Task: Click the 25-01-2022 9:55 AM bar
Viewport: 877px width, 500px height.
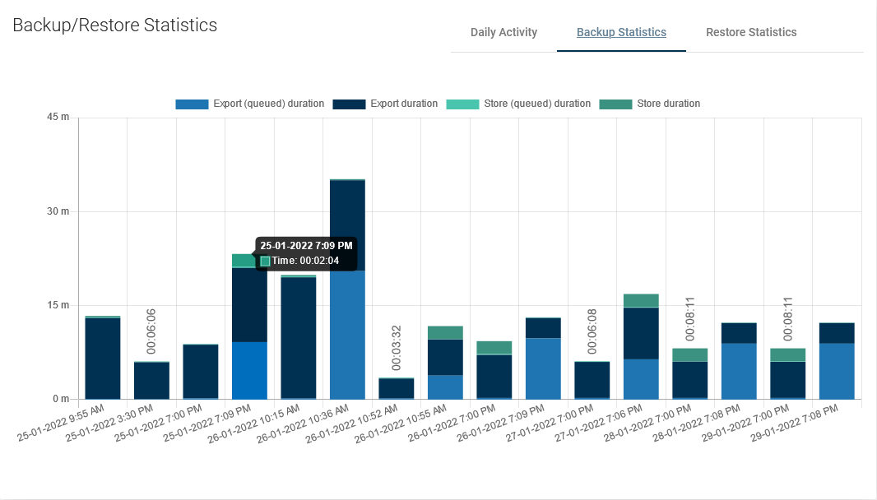Action: [x=103, y=358]
